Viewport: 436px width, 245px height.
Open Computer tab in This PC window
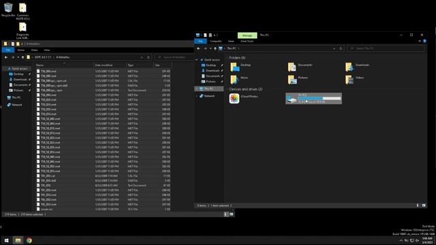(x=216, y=41)
